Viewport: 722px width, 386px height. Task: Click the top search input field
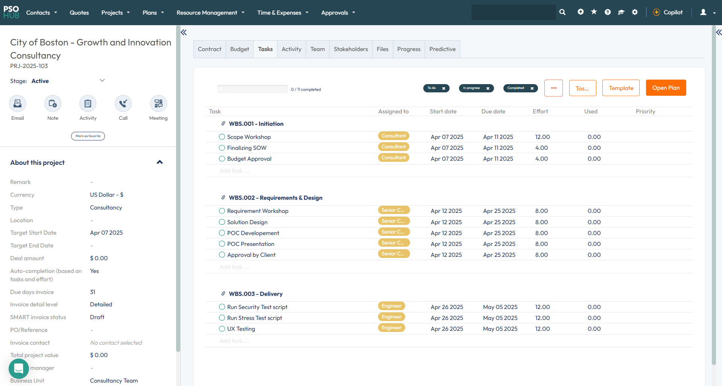pyautogui.click(x=513, y=12)
